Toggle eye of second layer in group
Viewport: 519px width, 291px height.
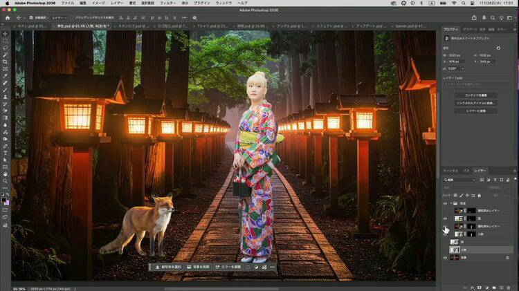click(445, 218)
